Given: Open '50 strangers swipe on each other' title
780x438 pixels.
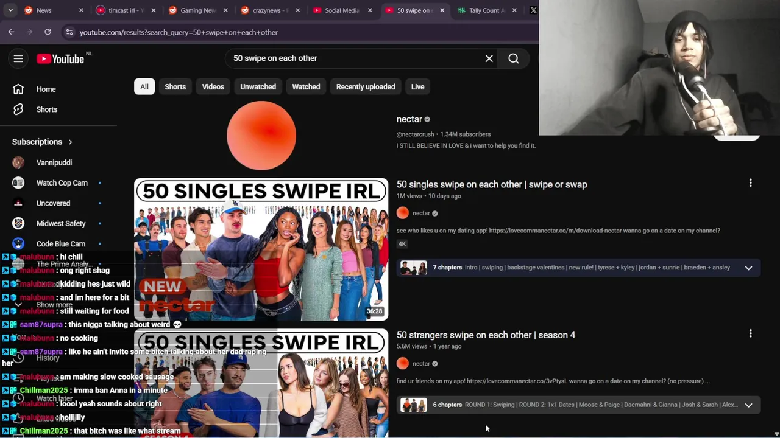Looking at the screenshot, I should 486,335.
